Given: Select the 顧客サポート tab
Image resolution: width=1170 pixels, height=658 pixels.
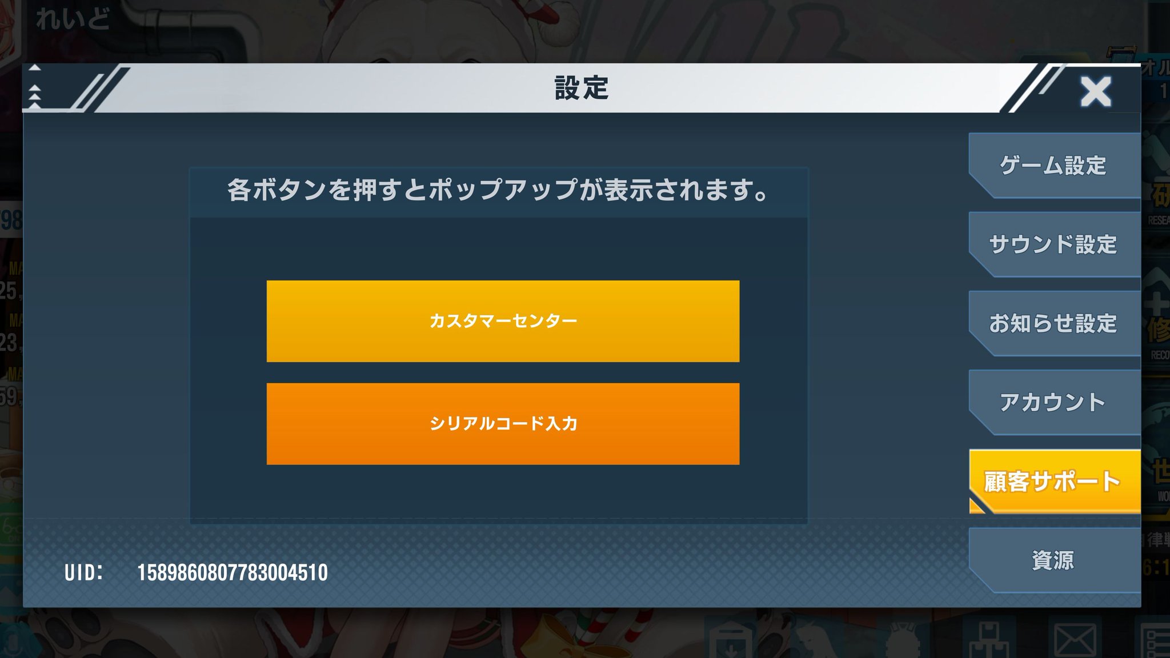Looking at the screenshot, I should coord(1054,481).
